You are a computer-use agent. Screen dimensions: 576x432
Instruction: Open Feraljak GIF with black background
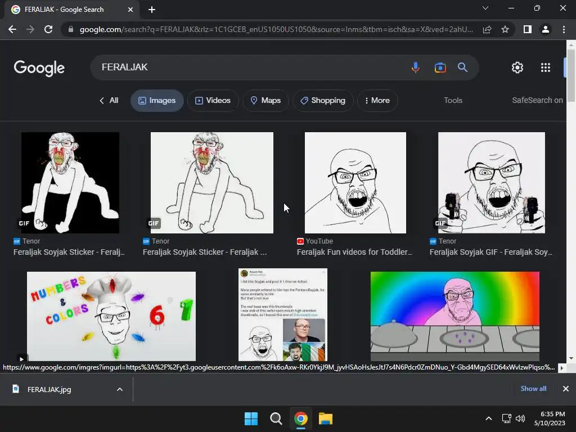70,183
